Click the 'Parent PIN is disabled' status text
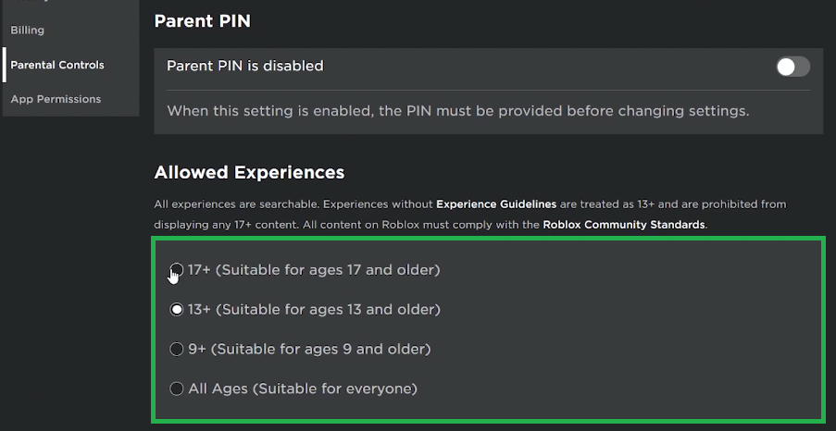The height and width of the screenshot is (431, 836). [x=245, y=66]
